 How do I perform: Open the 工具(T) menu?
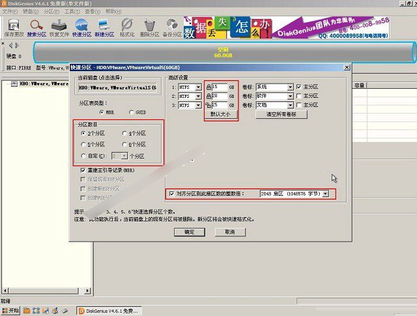click(72, 12)
